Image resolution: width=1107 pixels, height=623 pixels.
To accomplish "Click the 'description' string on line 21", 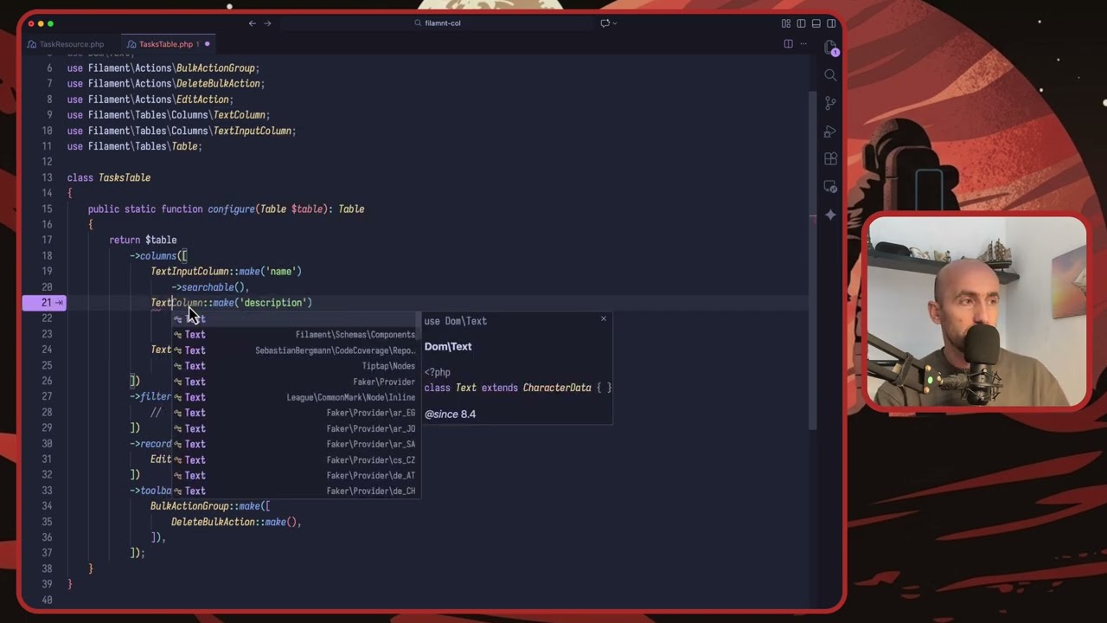I will pos(272,303).
